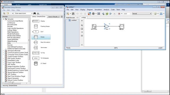This screenshot has height=95, width=170.
Task: Expand Additional Math & Discrete node
Action: [6, 49]
